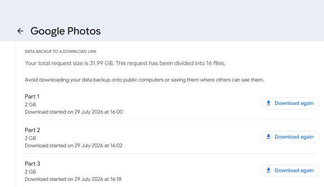
Task: Select the Part 1 label
Action: point(32,96)
